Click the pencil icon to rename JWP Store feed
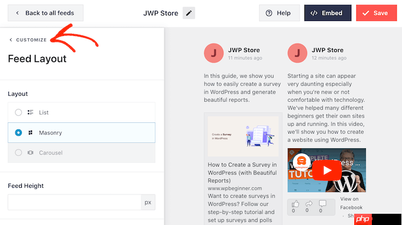Image resolution: width=402 pixels, height=225 pixels. coord(189,13)
